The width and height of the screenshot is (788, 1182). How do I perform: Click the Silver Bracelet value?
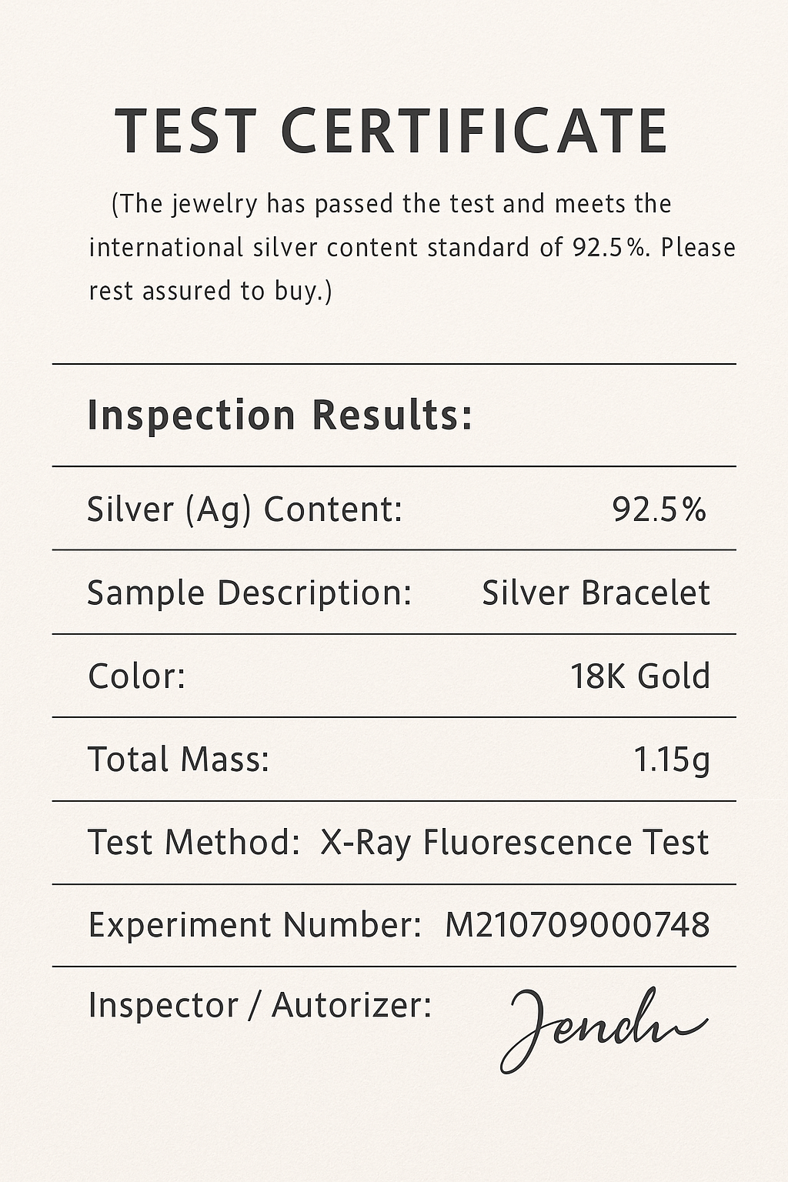(x=596, y=593)
